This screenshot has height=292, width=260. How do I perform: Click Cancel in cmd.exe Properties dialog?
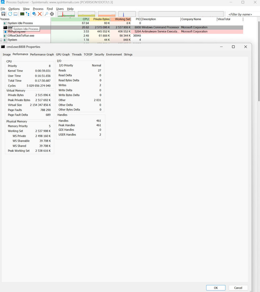(x=238, y=288)
